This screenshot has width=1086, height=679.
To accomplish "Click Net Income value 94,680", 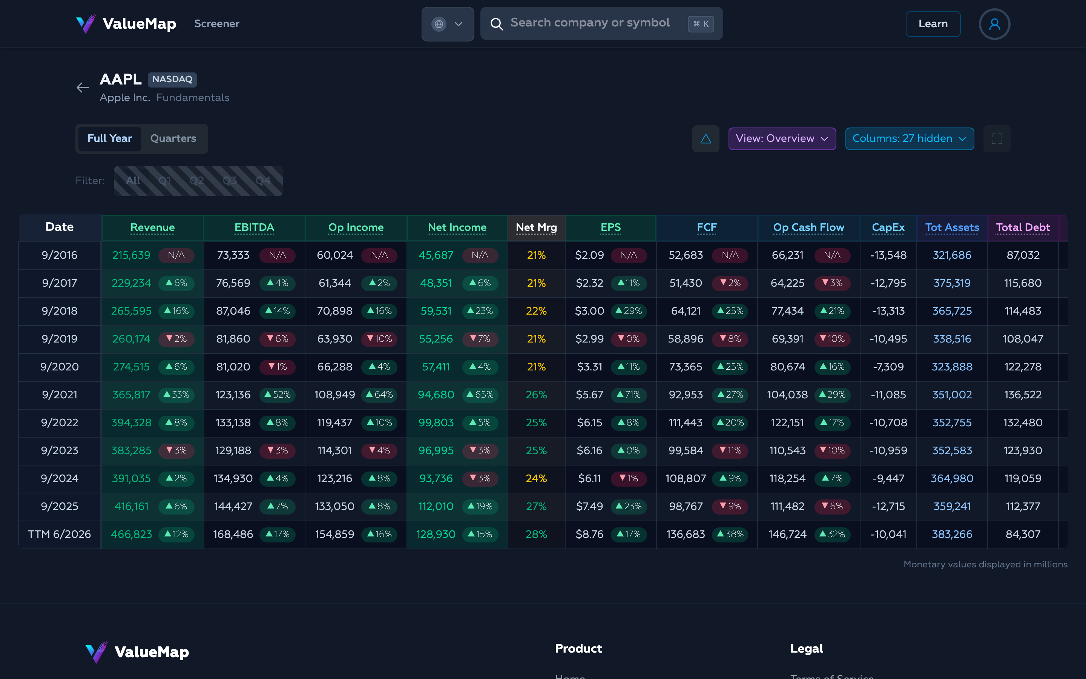I will pos(436,395).
